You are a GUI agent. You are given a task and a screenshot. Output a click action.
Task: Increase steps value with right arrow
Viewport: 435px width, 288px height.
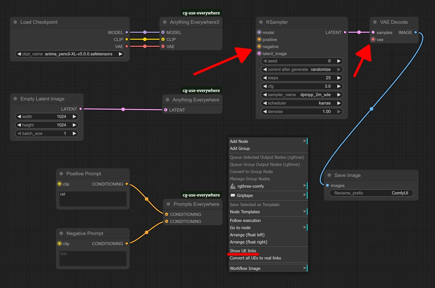[x=339, y=78]
